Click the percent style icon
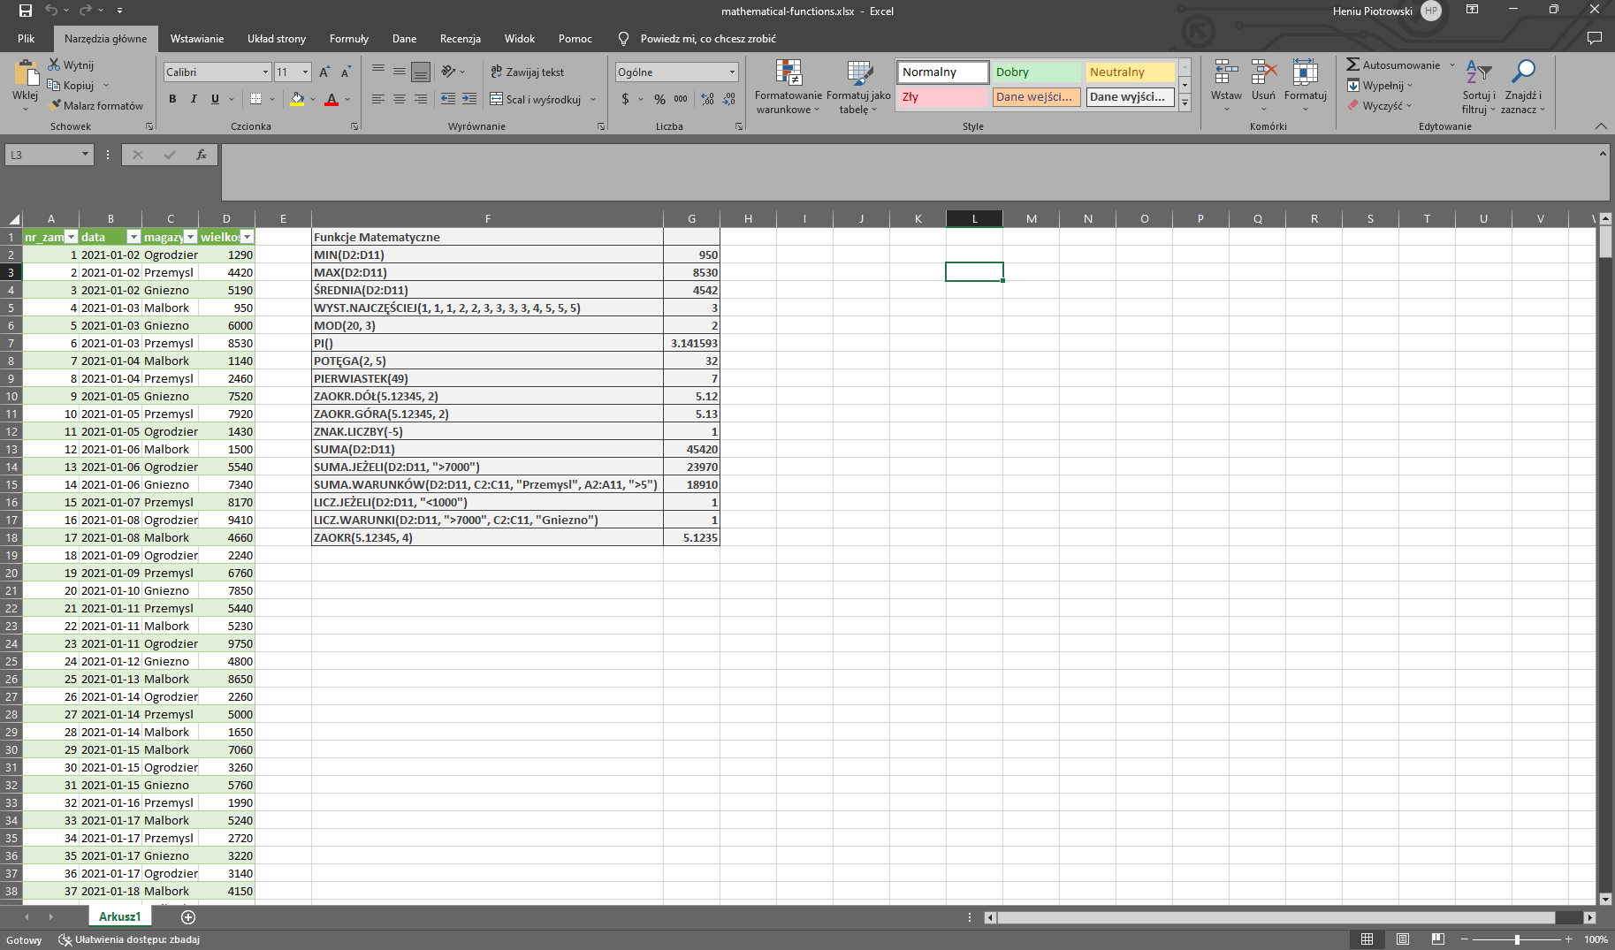The height and width of the screenshot is (950, 1615). coord(659,99)
